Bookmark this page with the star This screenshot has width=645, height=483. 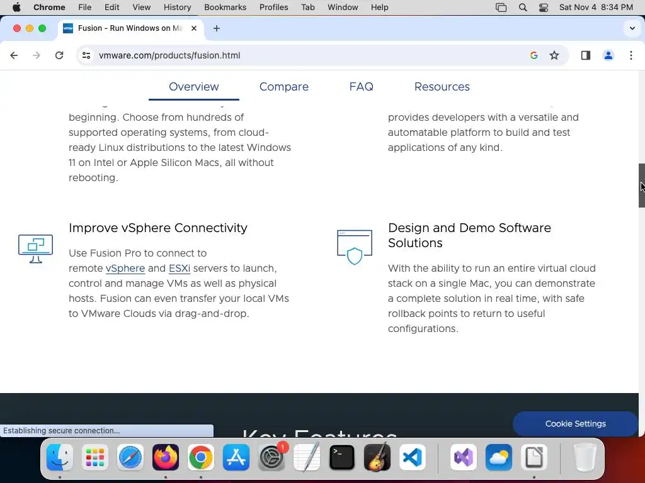coord(554,55)
